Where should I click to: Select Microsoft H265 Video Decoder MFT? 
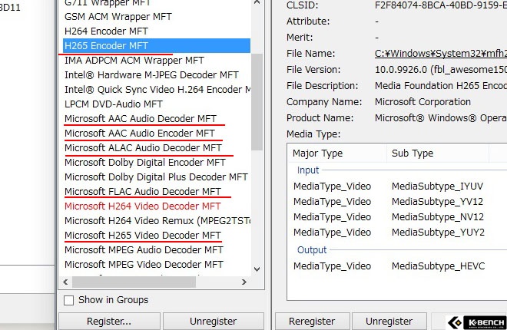(x=143, y=236)
